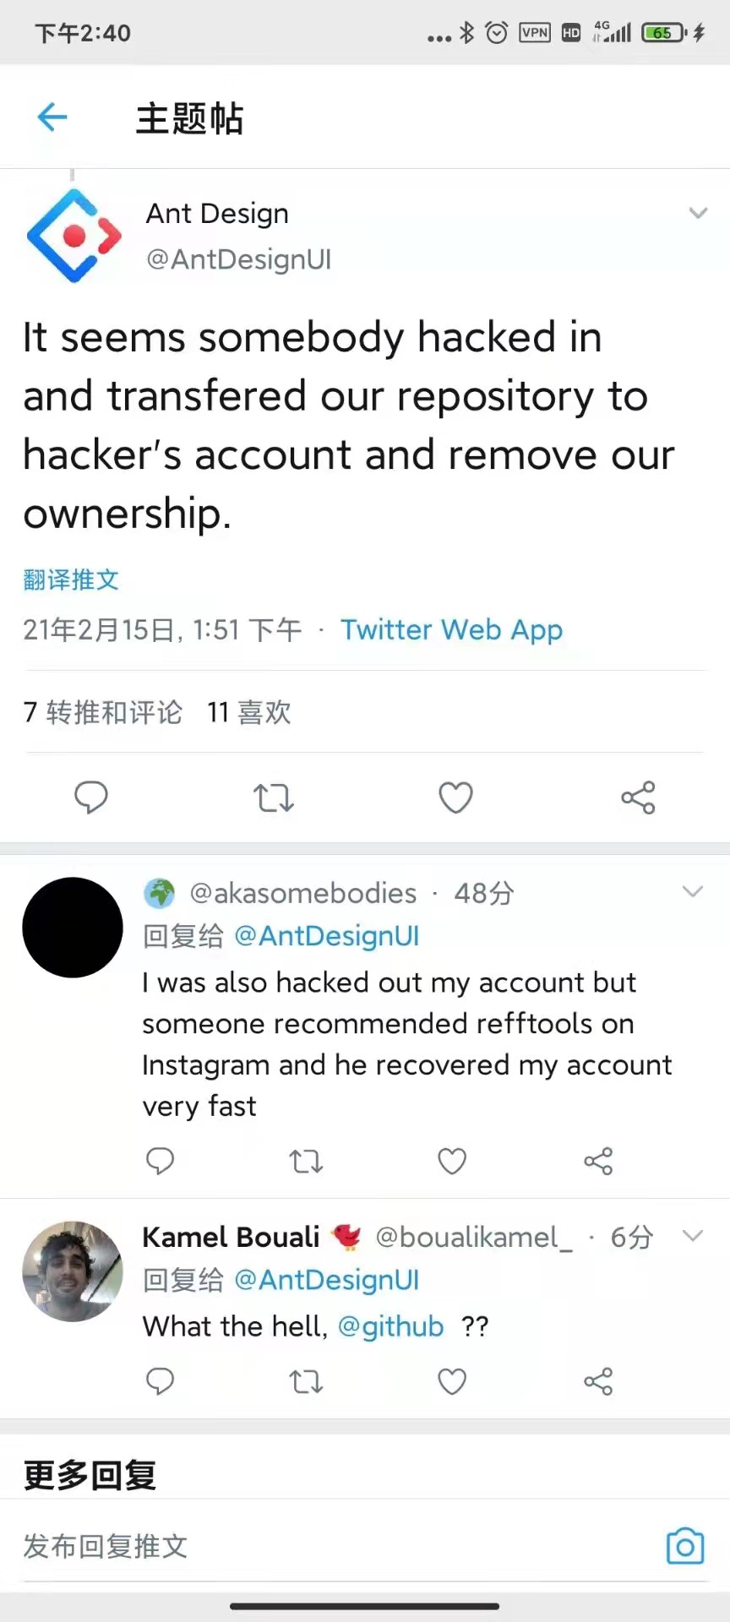Reply to Ant Design's main tweet
The width and height of the screenshot is (730, 1622).
coord(91,797)
